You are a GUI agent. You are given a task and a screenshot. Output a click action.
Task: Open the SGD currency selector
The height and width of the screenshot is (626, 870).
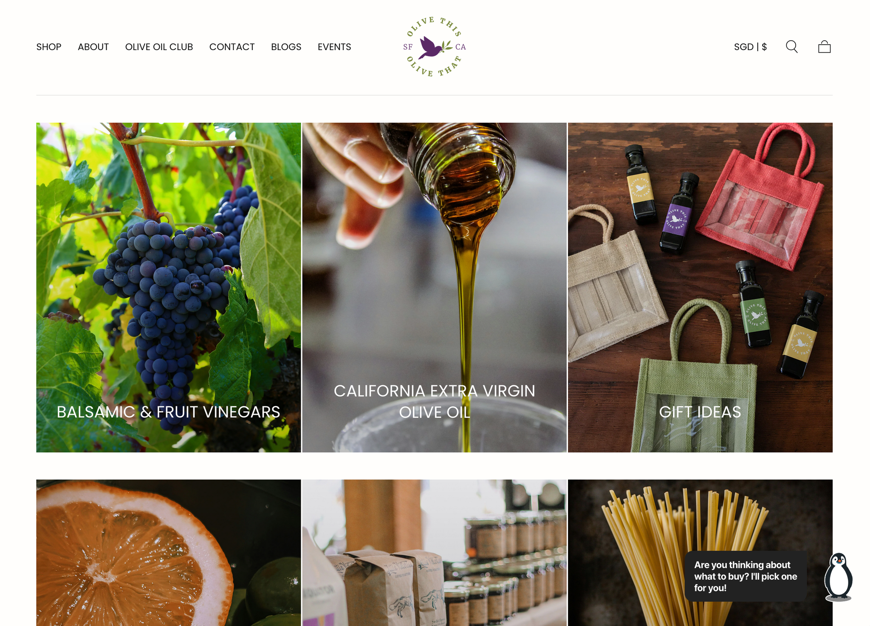(750, 47)
